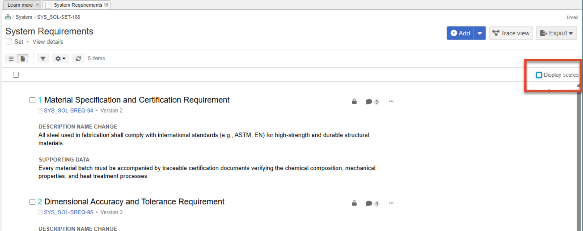Click lock icon for Material Specification item
The width and height of the screenshot is (583, 231).
[x=354, y=101]
